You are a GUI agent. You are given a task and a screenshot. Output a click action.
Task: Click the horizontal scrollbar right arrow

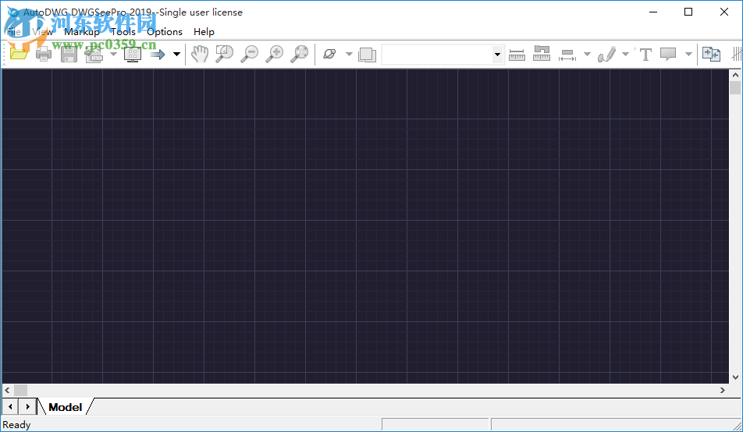[723, 391]
